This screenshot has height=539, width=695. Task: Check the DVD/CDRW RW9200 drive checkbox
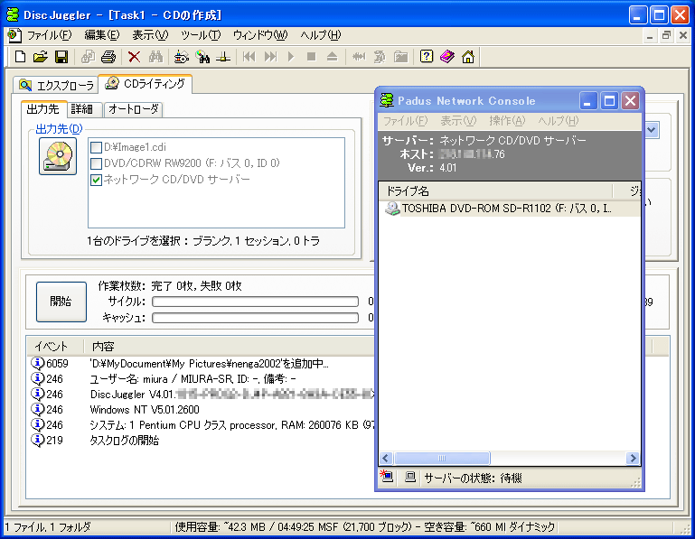pos(96,163)
